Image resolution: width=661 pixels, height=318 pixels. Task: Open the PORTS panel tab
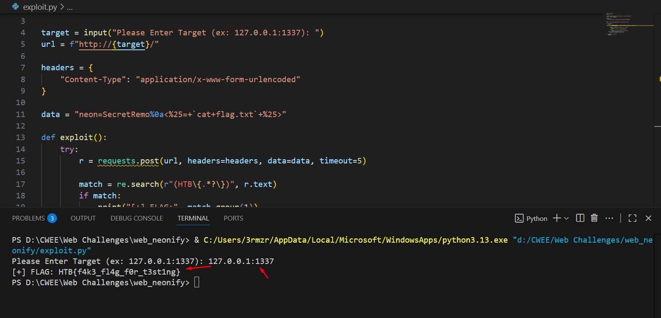click(234, 218)
